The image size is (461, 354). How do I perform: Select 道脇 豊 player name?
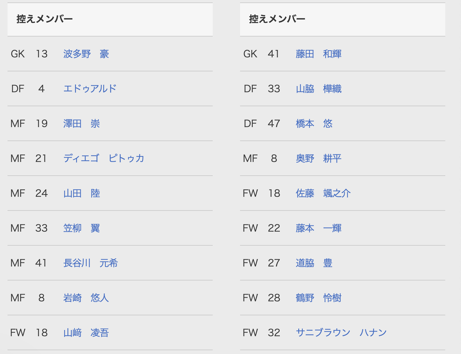314,263
